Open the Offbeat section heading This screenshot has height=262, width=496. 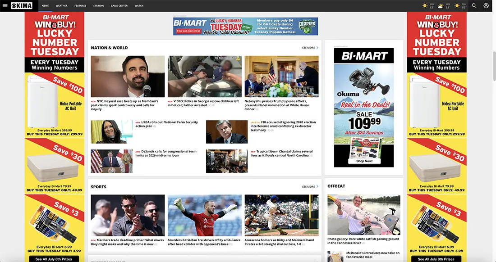click(336, 186)
